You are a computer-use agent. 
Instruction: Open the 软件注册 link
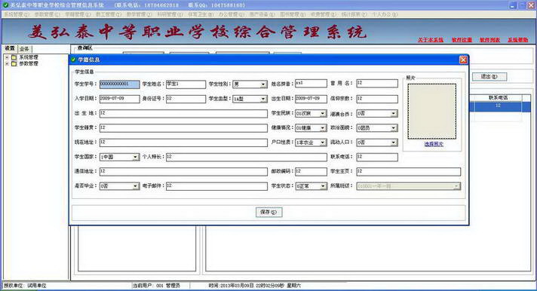(x=462, y=40)
